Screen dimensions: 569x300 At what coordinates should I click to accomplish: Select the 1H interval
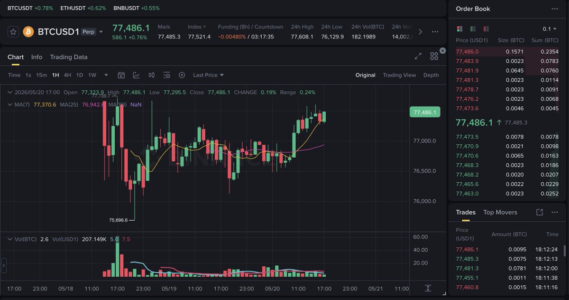click(55, 75)
